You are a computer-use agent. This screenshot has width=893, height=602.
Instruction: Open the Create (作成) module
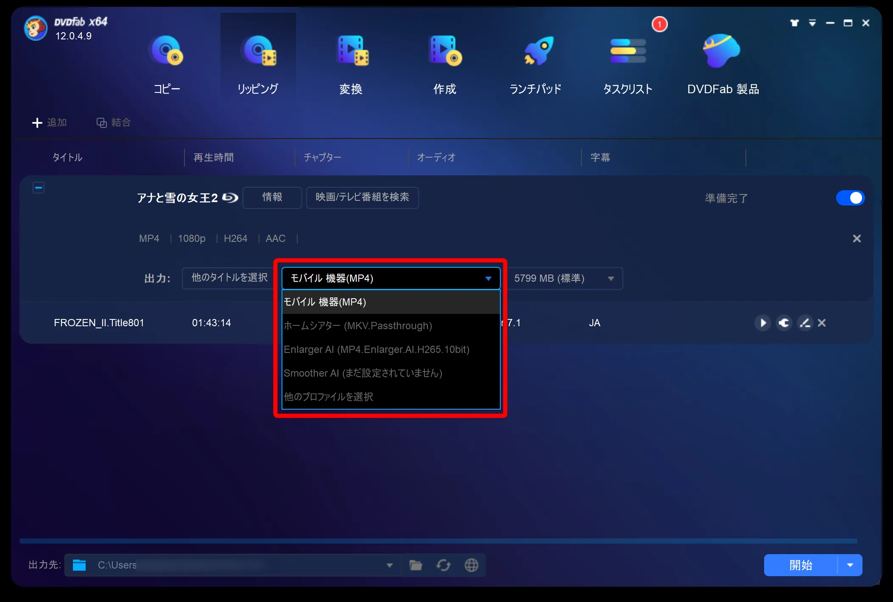pyautogui.click(x=445, y=51)
